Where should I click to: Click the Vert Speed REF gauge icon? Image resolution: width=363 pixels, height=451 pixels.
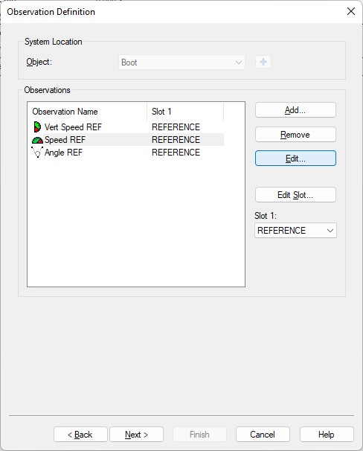[37, 127]
